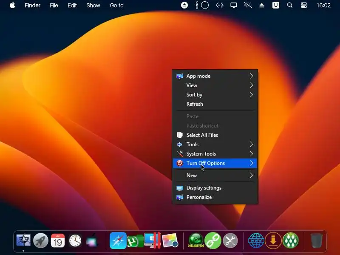This screenshot has width=340, height=255.
Task: Click the plain eject triangle icon
Action: (x=262, y=5)
